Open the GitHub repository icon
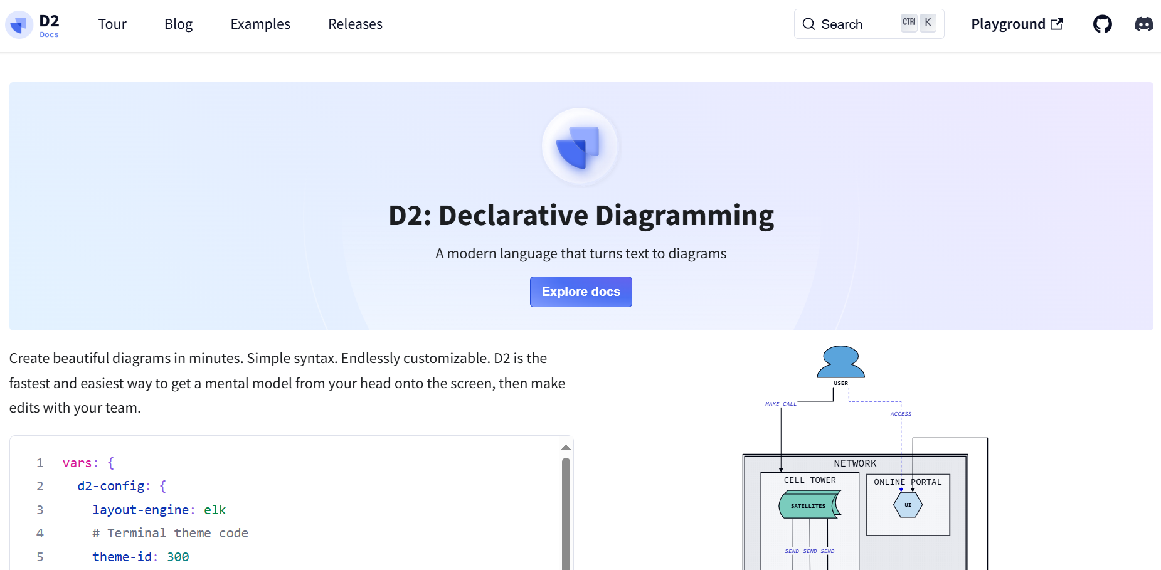1161x570 pixels. pyautogui.click(x=1102, y=24)
